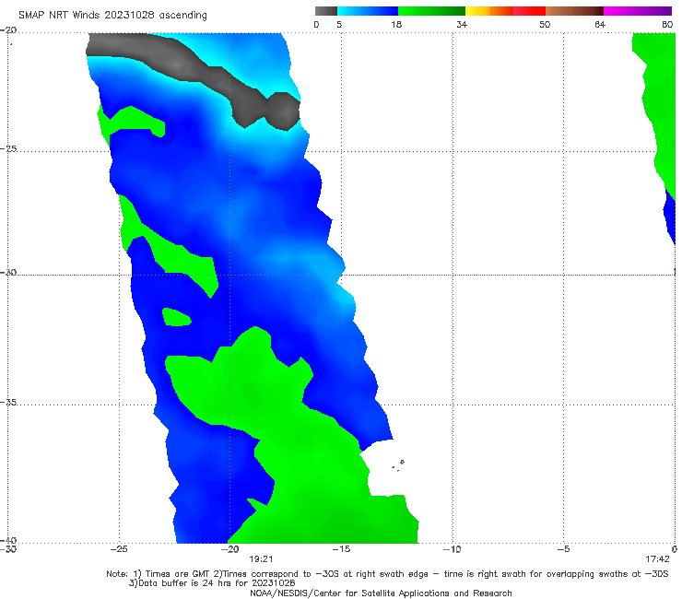The height and width of the screenshot is (599, 682).
Task: Select the y-axis latitude label '-40'
Action: pos(8,540)
